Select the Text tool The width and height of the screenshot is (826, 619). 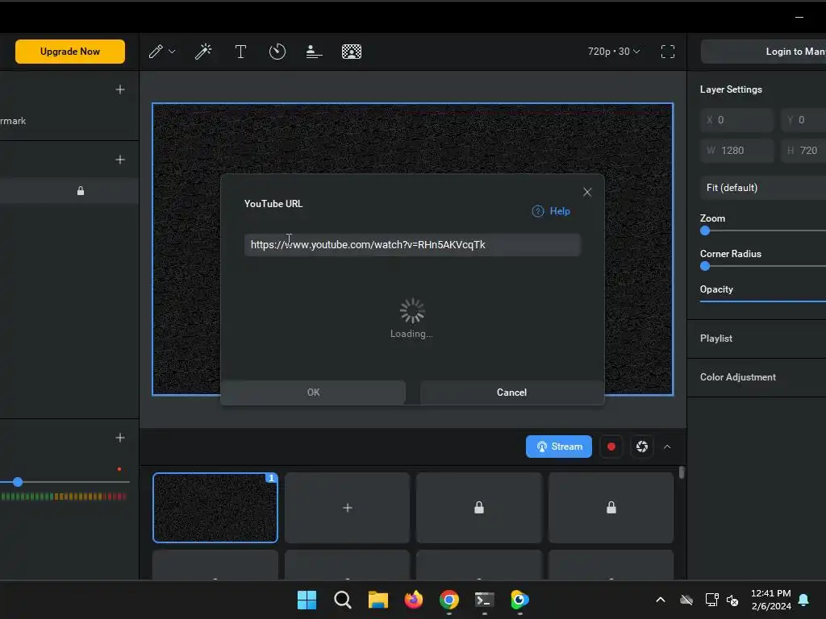tap(240, 52)
